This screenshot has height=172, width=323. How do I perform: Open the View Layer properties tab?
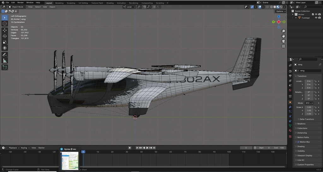pyautogui.click(x=290, y=81)
